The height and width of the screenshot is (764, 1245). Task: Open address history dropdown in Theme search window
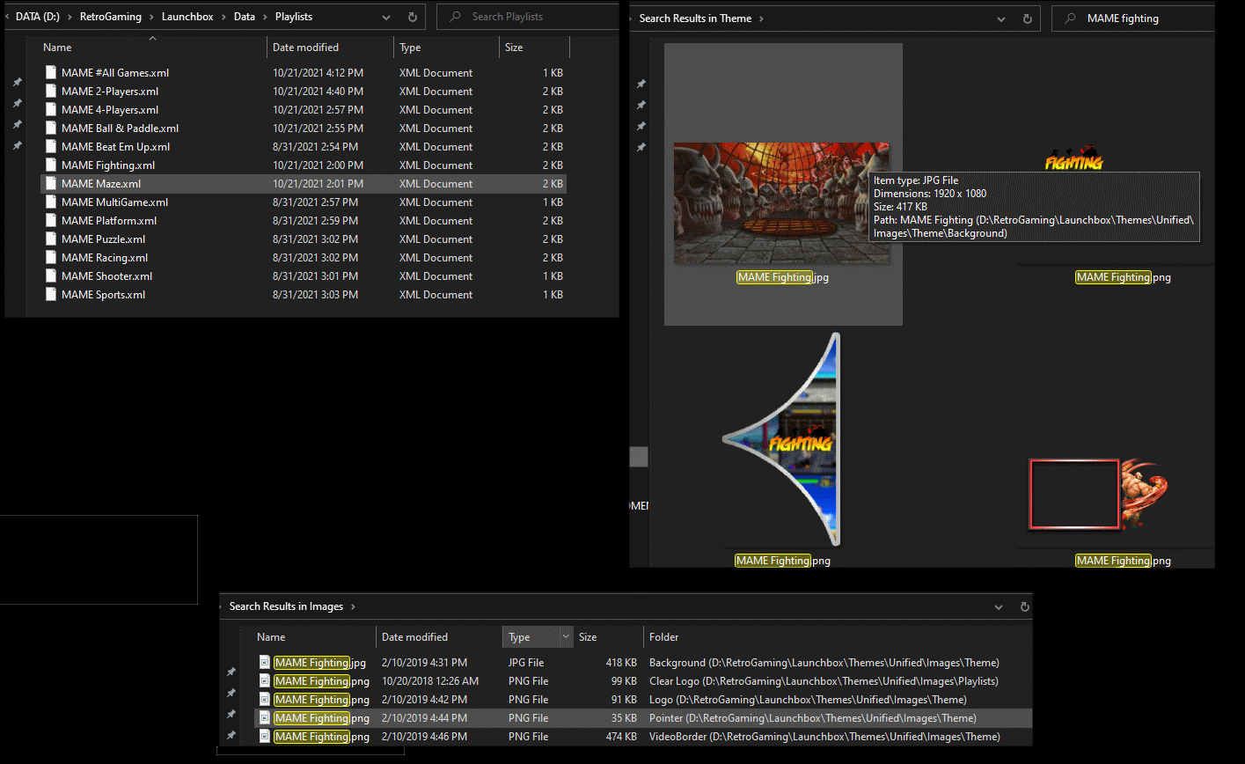(1001, 18)
